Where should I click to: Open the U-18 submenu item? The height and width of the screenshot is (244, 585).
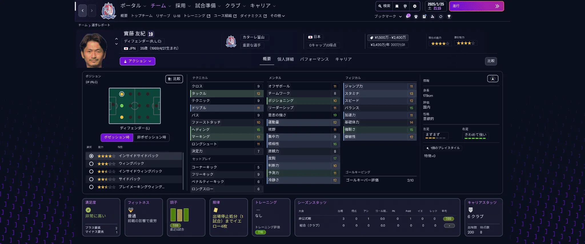[177, 16]
